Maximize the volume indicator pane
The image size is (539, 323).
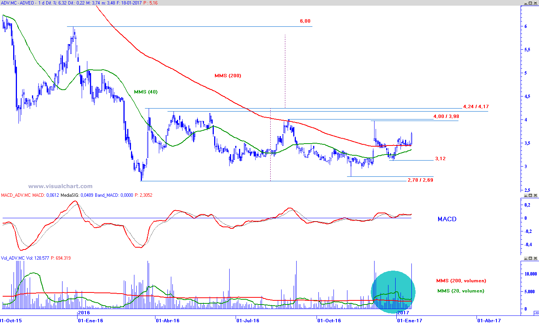coord(531,258)
